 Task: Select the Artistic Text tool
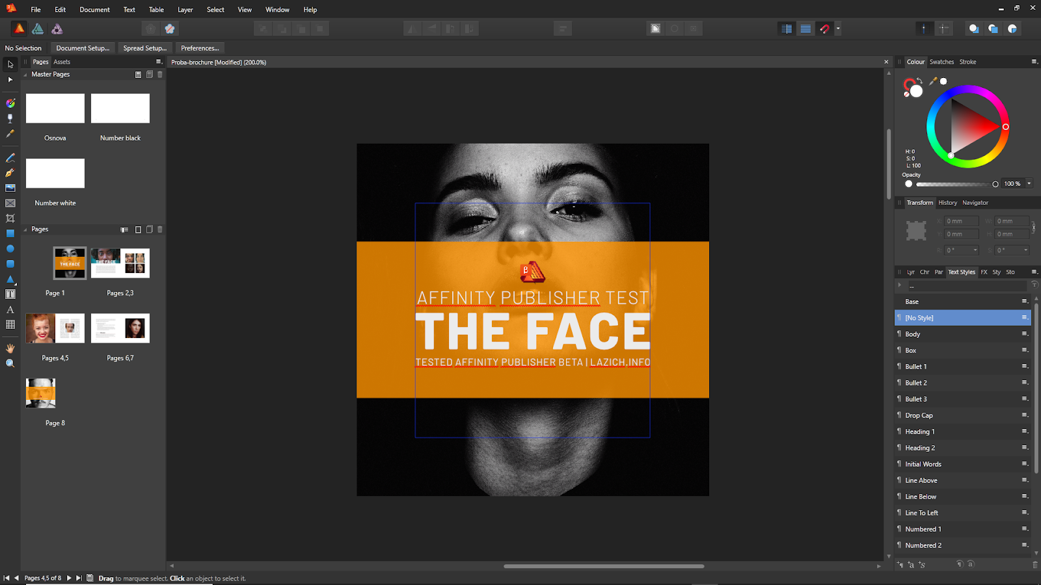tap(10, 309)
